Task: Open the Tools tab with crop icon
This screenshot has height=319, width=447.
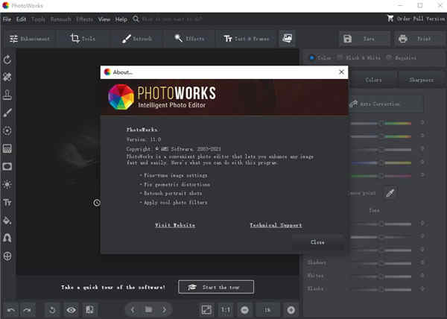Action: (83, 39)
